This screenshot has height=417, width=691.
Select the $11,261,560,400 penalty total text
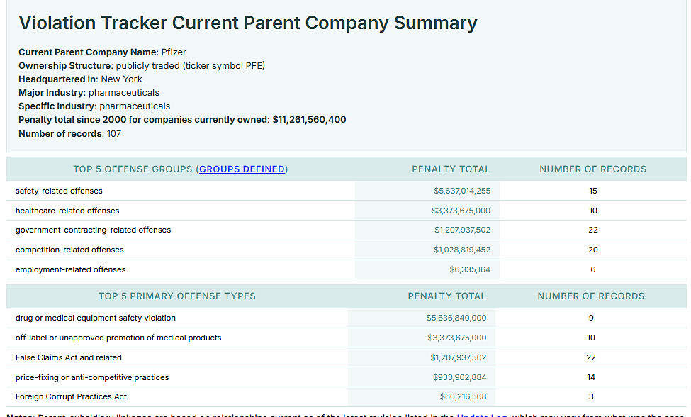[309, 120]
